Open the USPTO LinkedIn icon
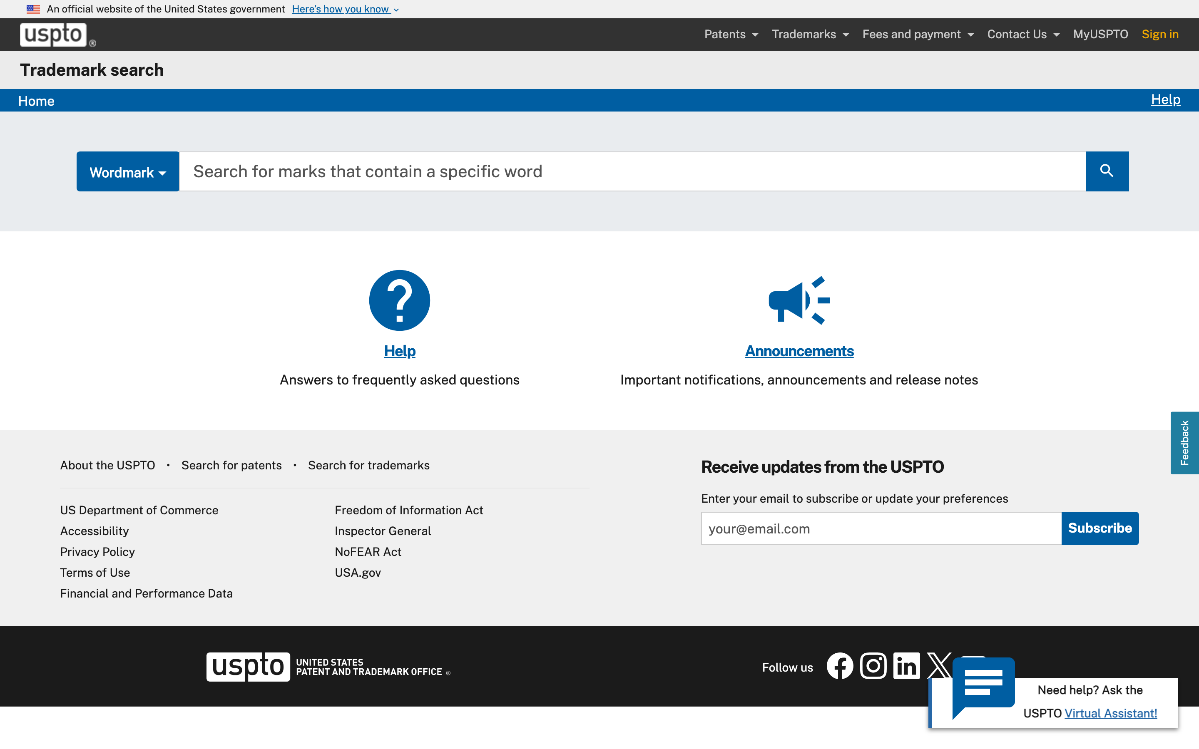Screen dimensions: 1199x749 [x=907, y=666]
